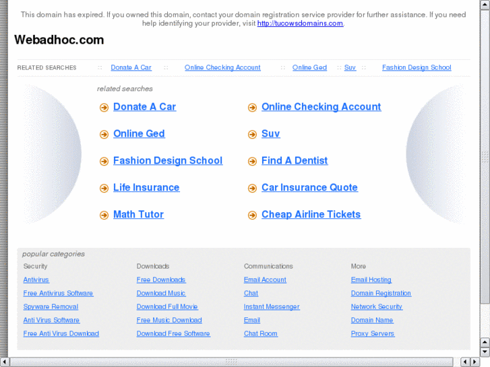The image size is (490, 367).
Task: Open the large Online Checking Account link
Action: 321,107
